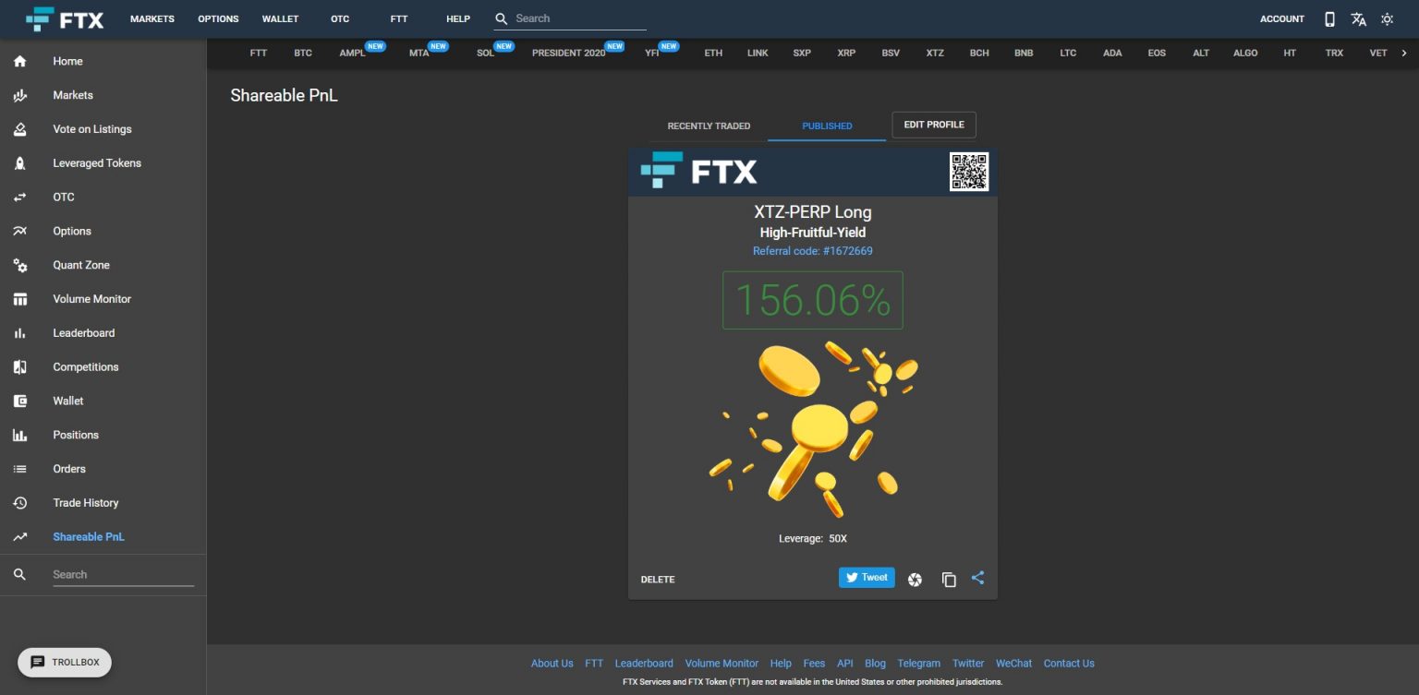This screenshot has height=695, width=1419.
Task: Open the language translate icon
Action: coord(1358,18)
